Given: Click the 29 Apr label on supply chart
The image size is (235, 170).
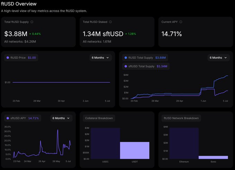Looking at the screenshot, I should pos(180,101).
